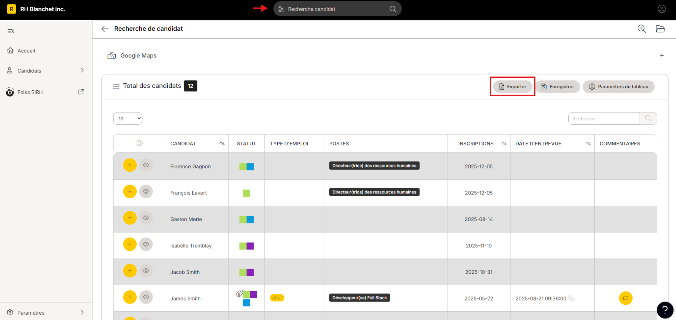The height and width of the screenshot is (320, 676).
Task: Click François Levert's green status swatch
Action: point(247,193)
